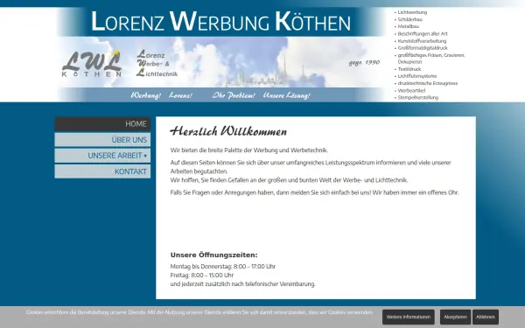Accept cookies with the Akzeptieren button
This screenshot has width=525, height=328.
[x=455, y=317]
